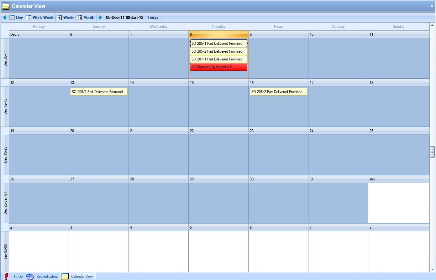Viewport: 436px width, 280px height.
Task: Click the Dec 12-18 week row header
Action: (5, 106)
